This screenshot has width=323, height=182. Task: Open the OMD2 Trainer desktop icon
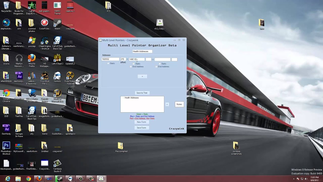(x=57, y=8)
